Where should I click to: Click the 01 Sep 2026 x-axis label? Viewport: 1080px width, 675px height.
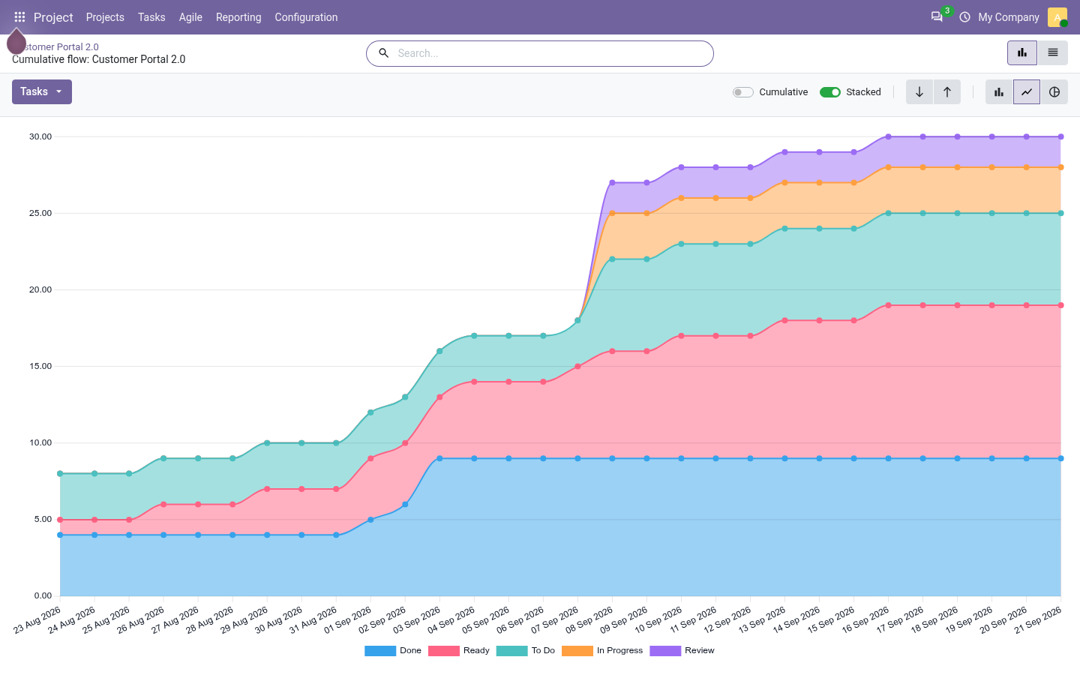pyautogui.click(x=348, y=620)
